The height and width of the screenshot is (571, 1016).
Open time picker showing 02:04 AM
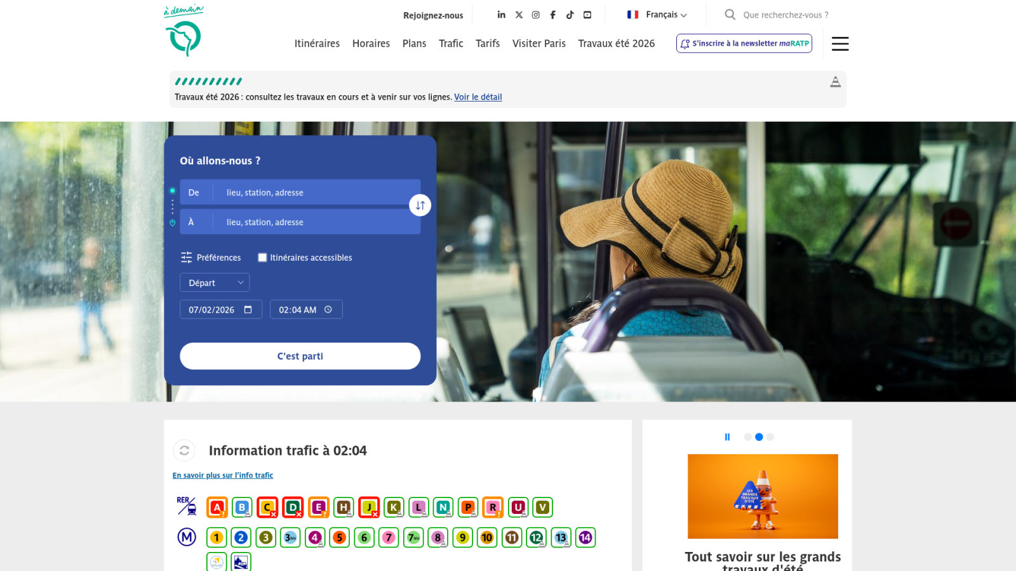click(x=306, y=310)
